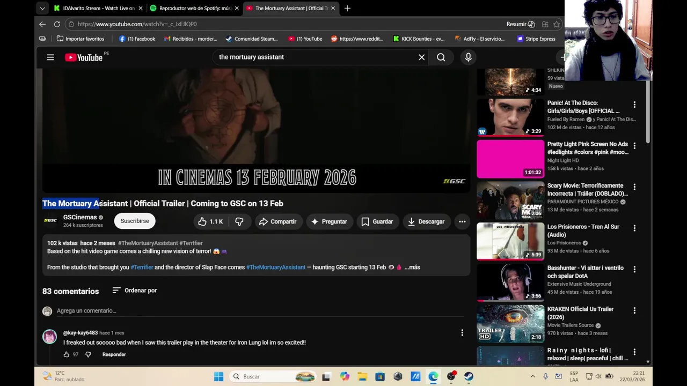Open Copilot from taskbar
Screen dimensions: 687x386
pyautogui.click(x=345, y=376)
